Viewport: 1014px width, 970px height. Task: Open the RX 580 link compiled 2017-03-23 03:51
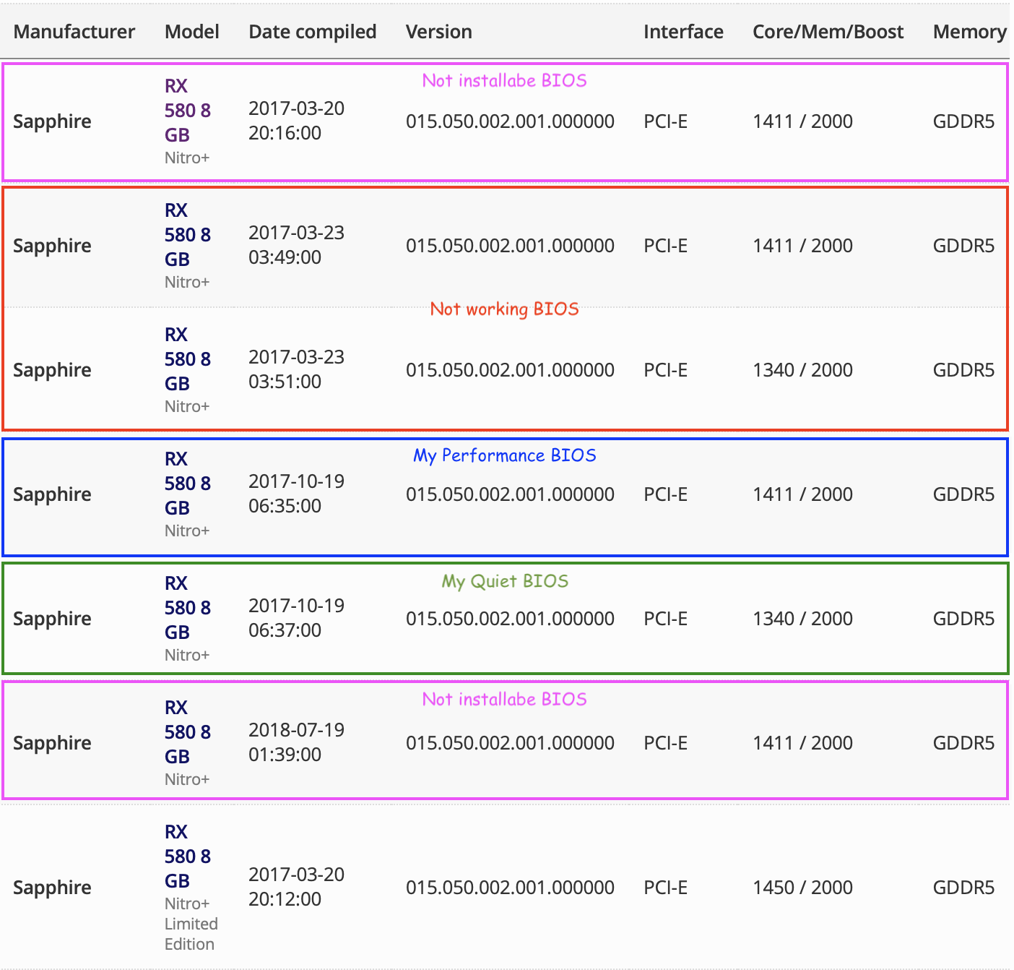point(187,359)
